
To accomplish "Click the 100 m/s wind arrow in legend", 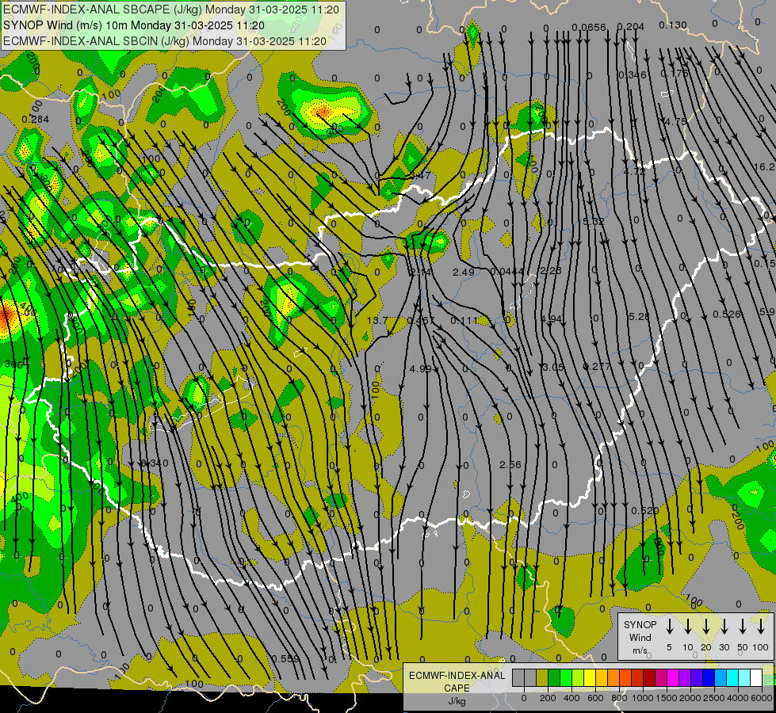I will (761, 627).
